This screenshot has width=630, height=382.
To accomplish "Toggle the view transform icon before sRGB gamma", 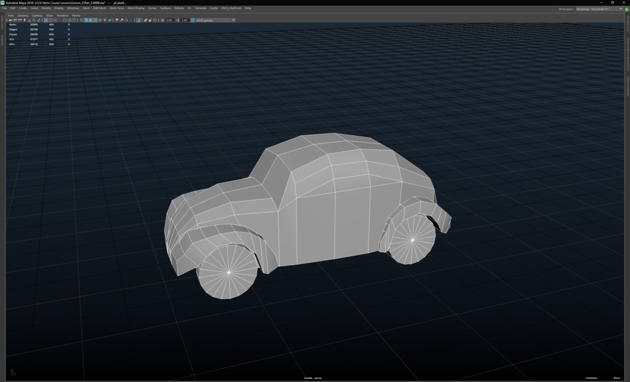I will tap(193, 20).
